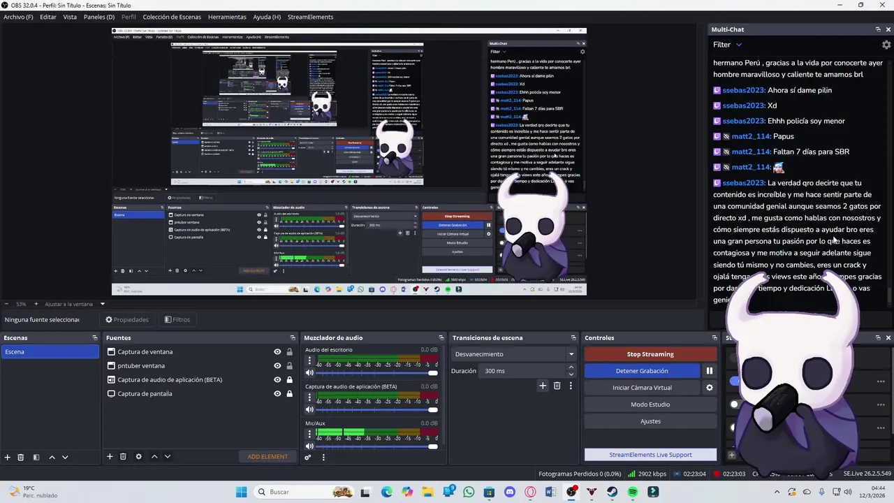Remove the selected scene with trash icon
Viewport: 894px width, 503px height.
pos(21,457)
